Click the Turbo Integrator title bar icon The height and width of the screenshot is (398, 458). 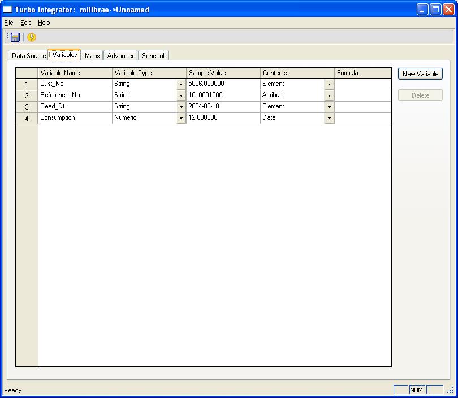click(8, 10)
